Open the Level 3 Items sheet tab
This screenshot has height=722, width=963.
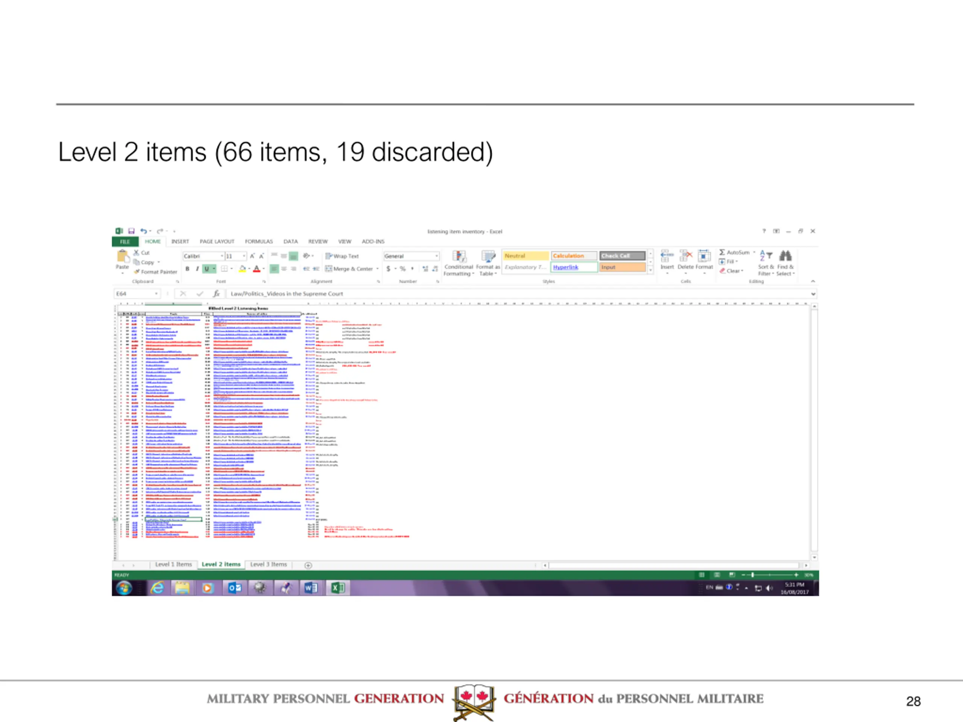pos(269,564)
